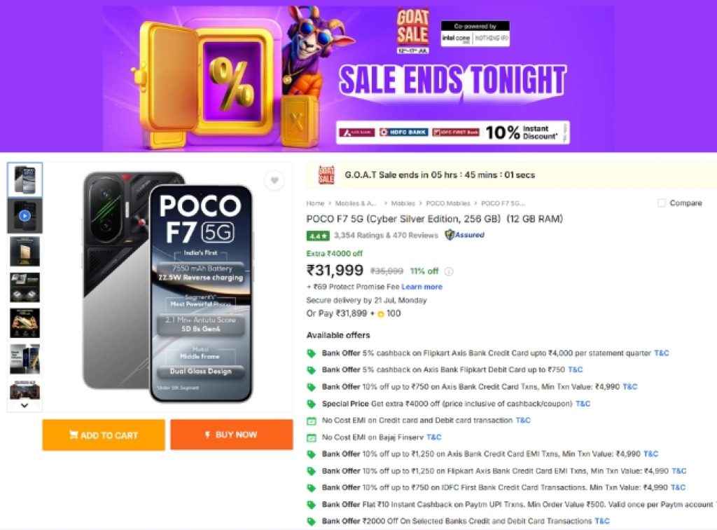The height and width of the screenshot is (530, 717).
Task: Play the product video thumbnail
Action: point(25,215)
